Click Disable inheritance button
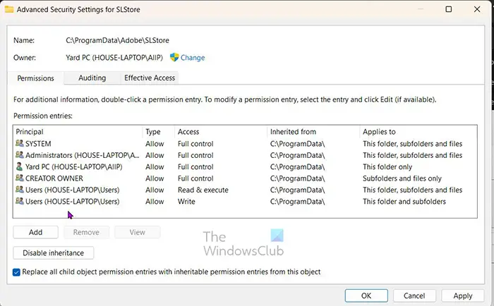Screen dimensions: 494x306 [x=53, y=253]
